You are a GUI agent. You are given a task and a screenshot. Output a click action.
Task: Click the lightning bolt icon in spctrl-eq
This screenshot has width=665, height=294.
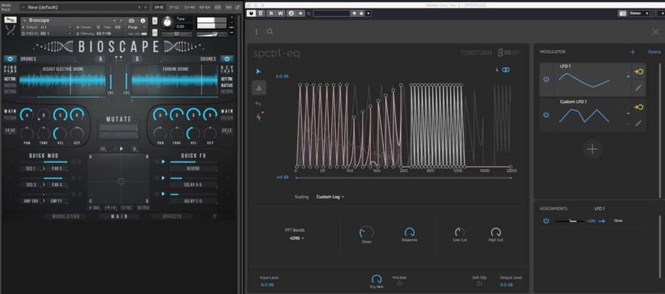click(x=258, y=117)
